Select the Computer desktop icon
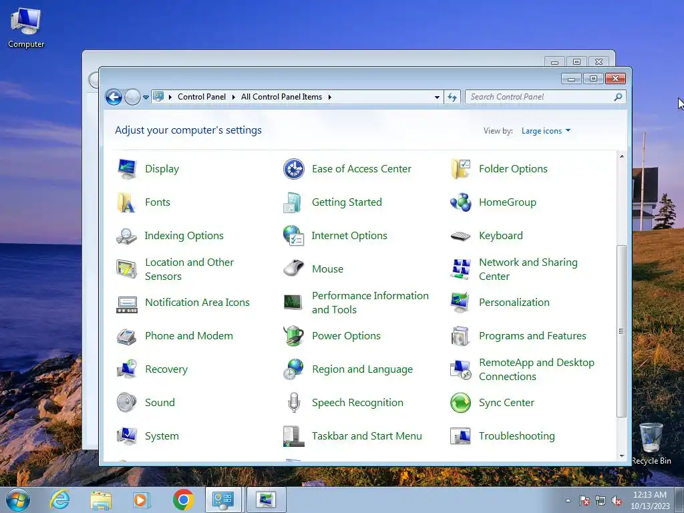This screenshot has height=513, width=684. pos(26,27)
